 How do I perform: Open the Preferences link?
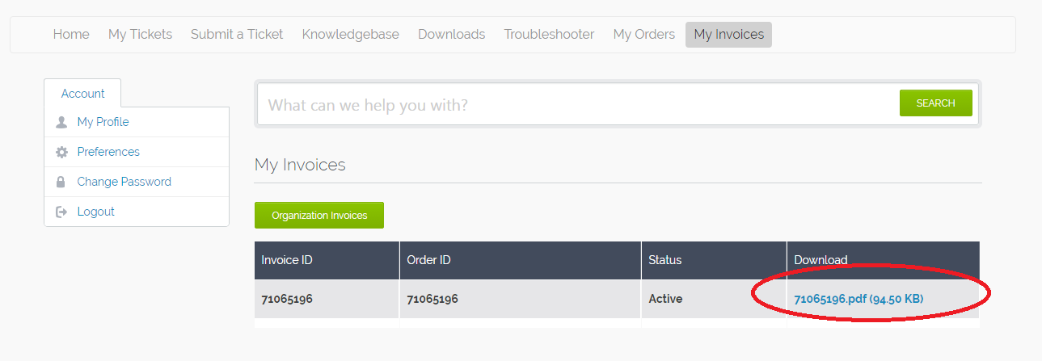click(x=108, y=152)
